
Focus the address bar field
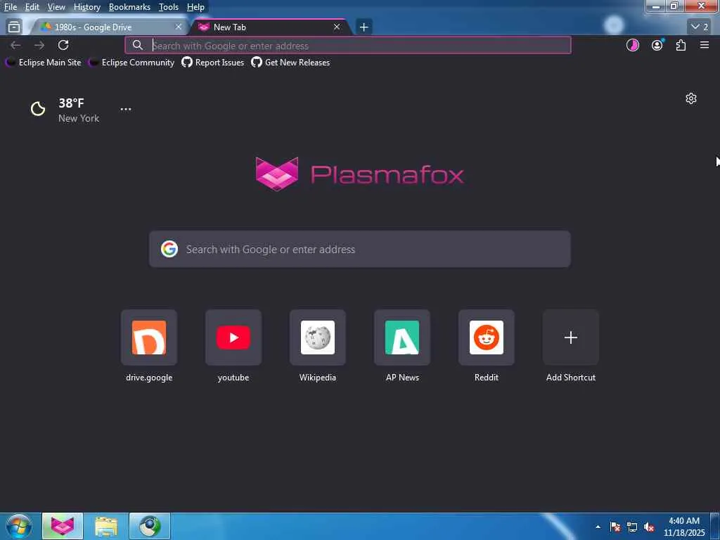click(x=347, y=46)
